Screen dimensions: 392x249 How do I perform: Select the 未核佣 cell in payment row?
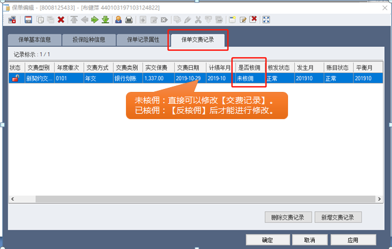click(248, 78)
